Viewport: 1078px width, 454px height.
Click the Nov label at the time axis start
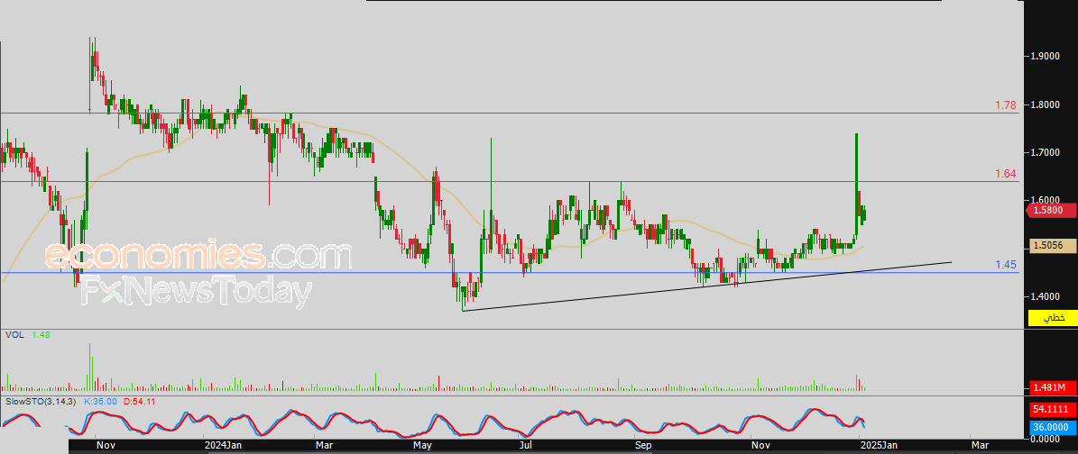click(106, 447)
